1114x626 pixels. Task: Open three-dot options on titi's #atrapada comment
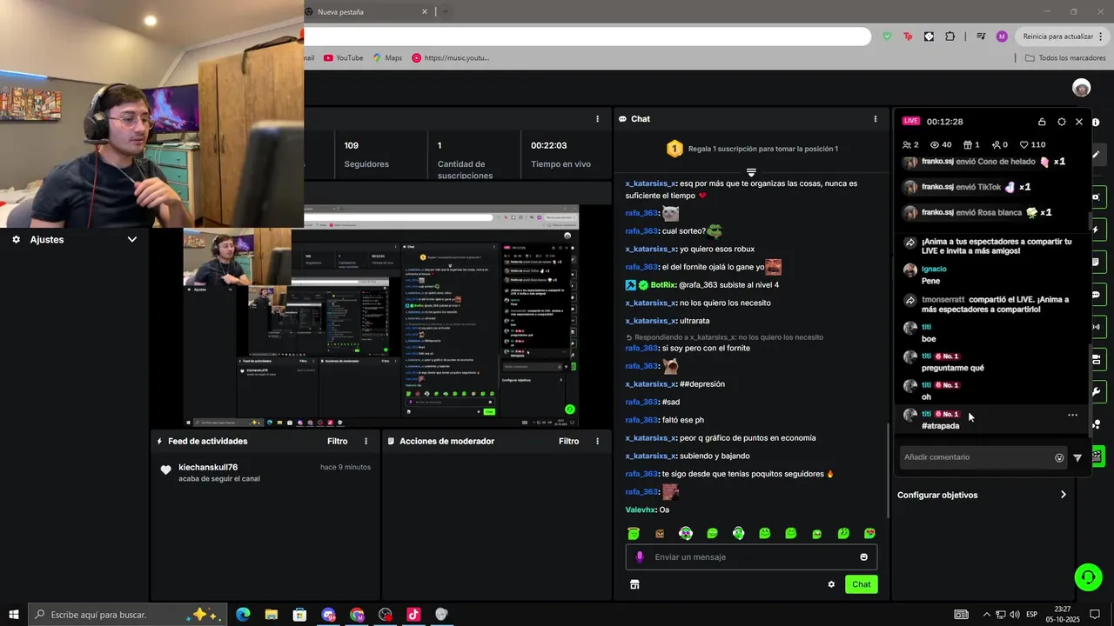[x=1072, y=416]
